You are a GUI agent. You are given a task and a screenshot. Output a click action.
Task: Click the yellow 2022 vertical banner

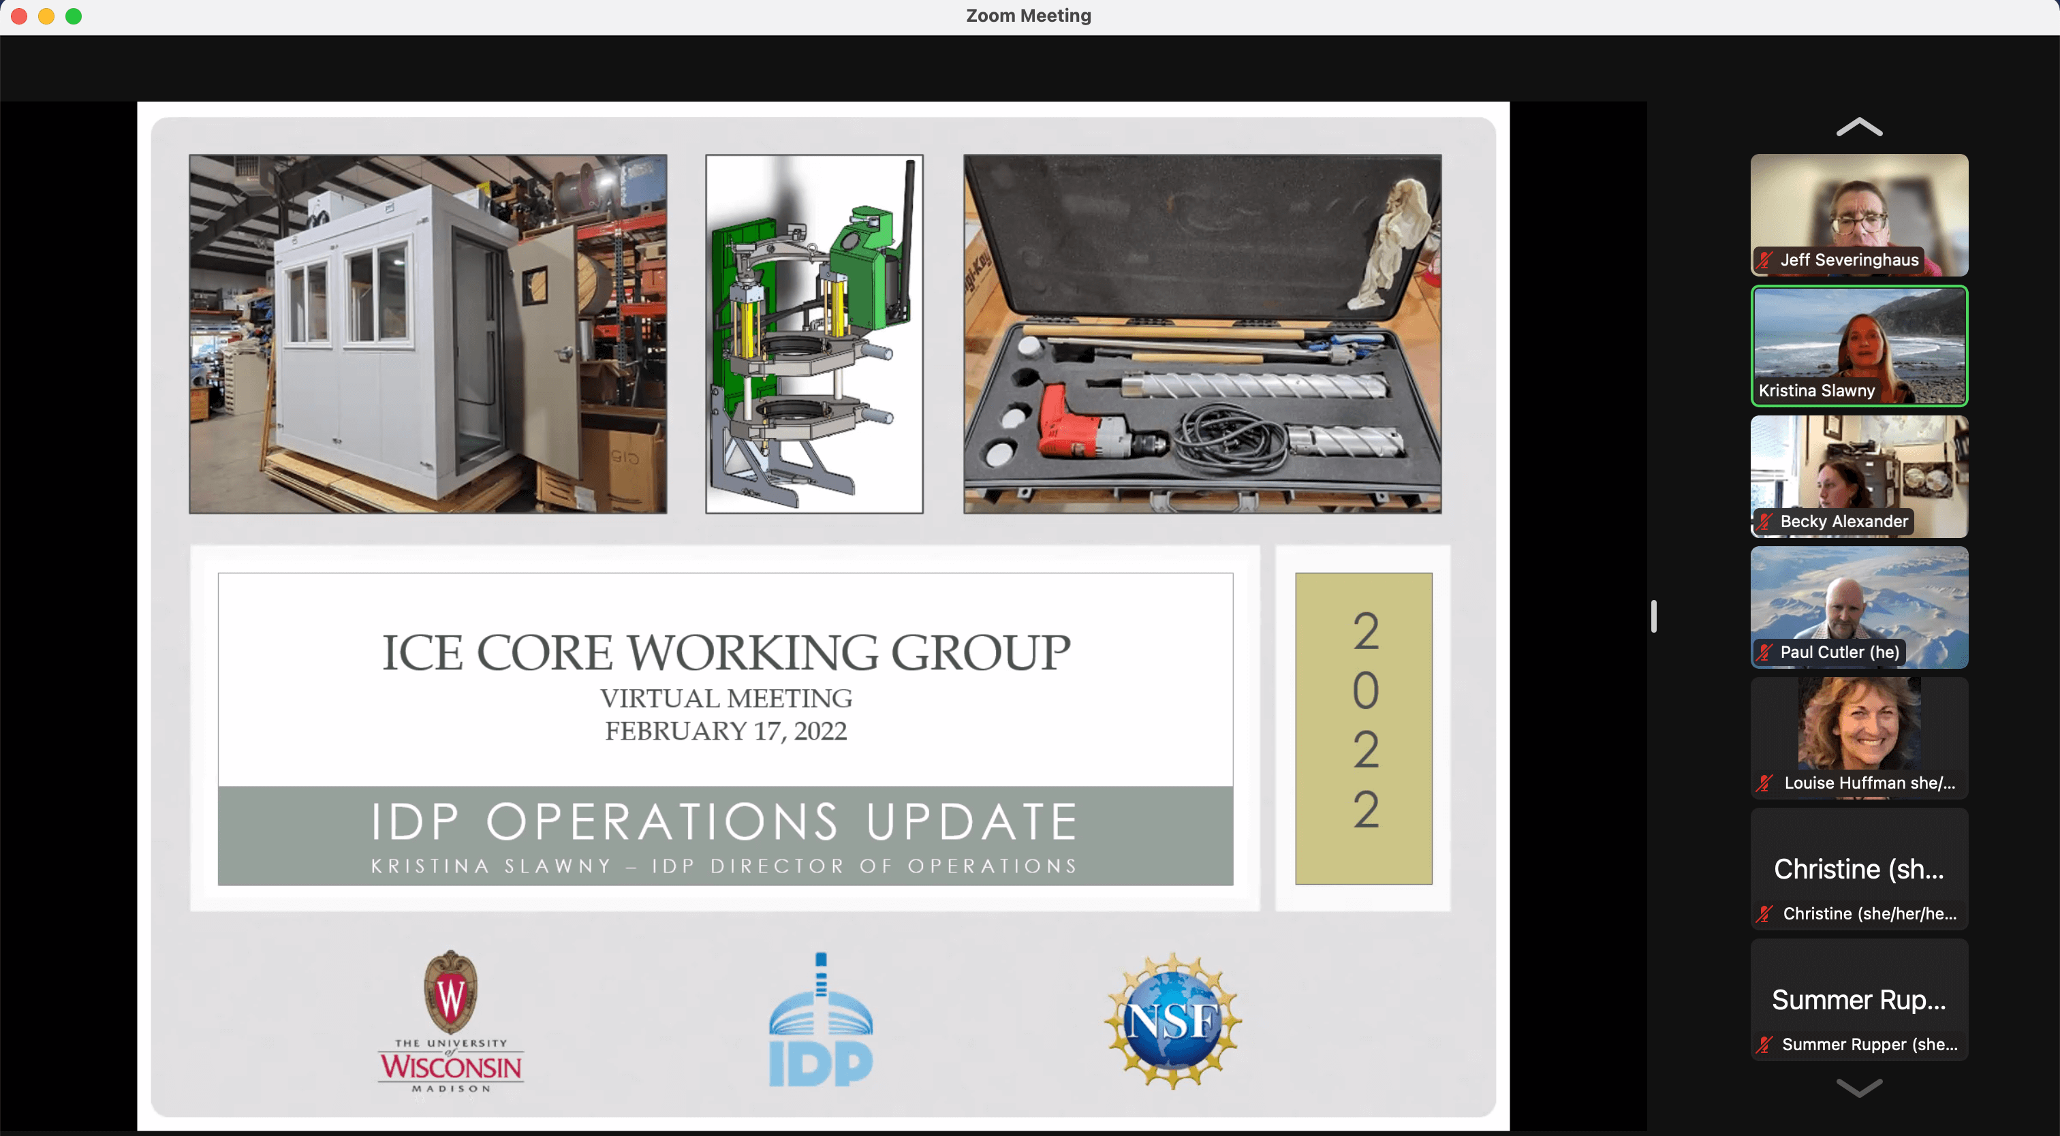pos(1364,727)
